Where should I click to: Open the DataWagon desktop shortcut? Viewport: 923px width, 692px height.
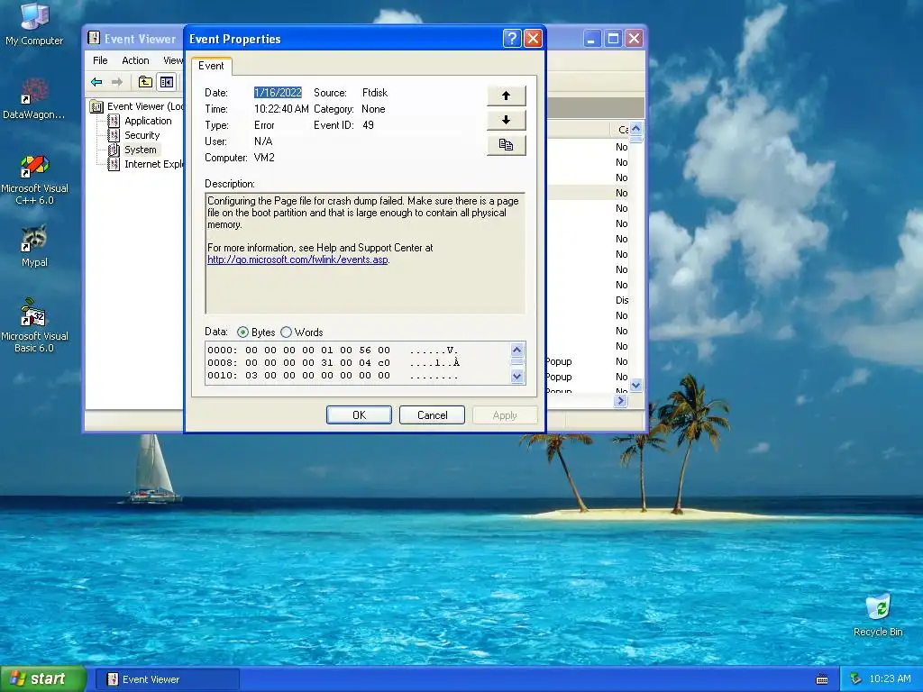pos(34,99)
